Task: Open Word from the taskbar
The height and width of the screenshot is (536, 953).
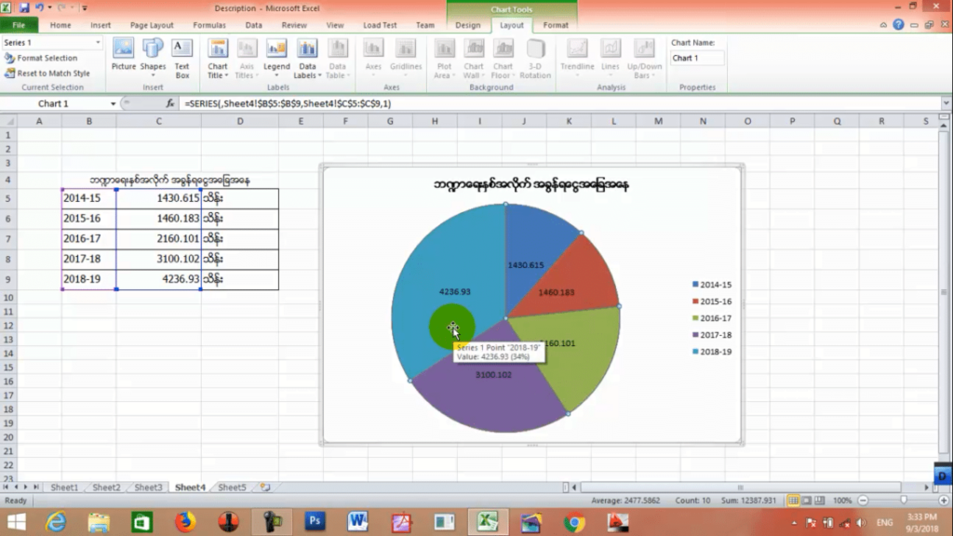Action: coord(358,521)
